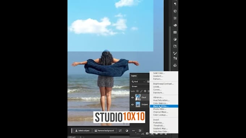246x138 pixels.
Task: Select the Subject layer thumbnail
Action: (138, 104)
